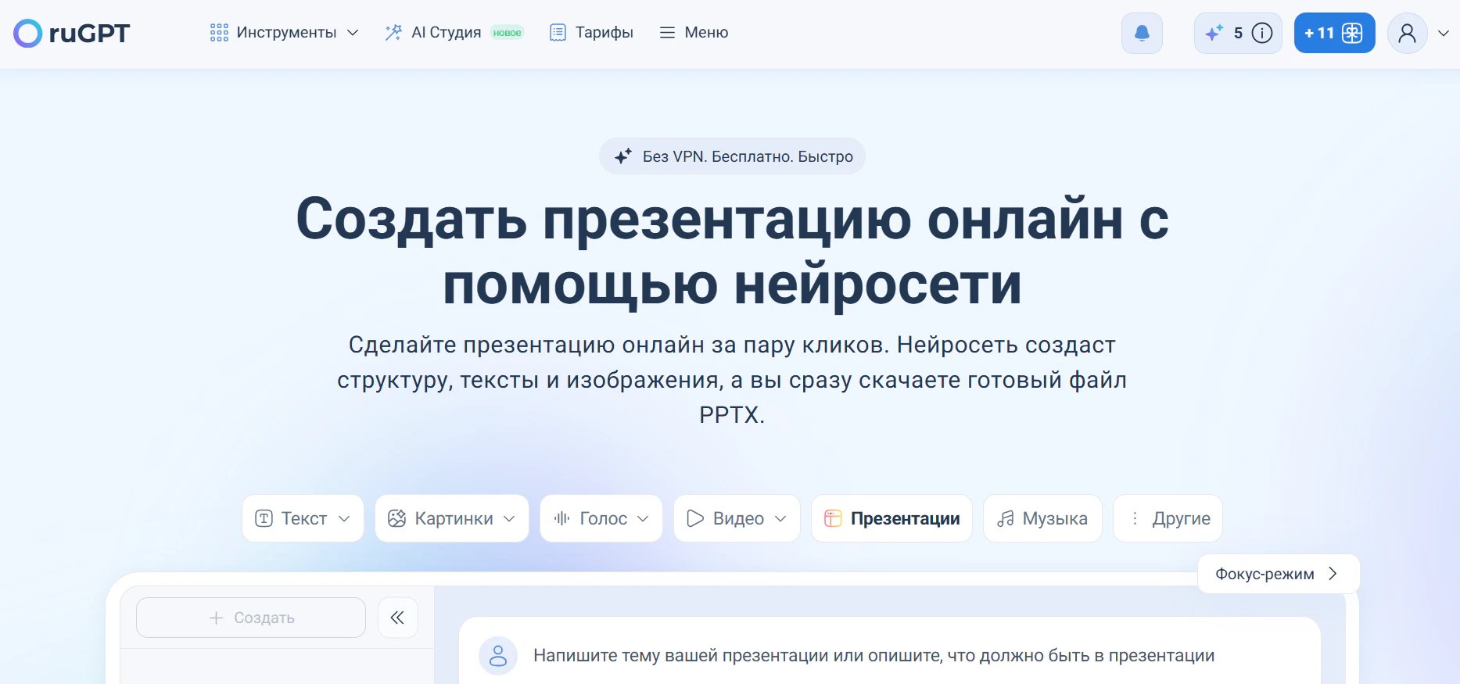Image resolution: width=1460 pixels, height=684 pixels.
Task: Click the Видео play icon
Action: point(695,518)
